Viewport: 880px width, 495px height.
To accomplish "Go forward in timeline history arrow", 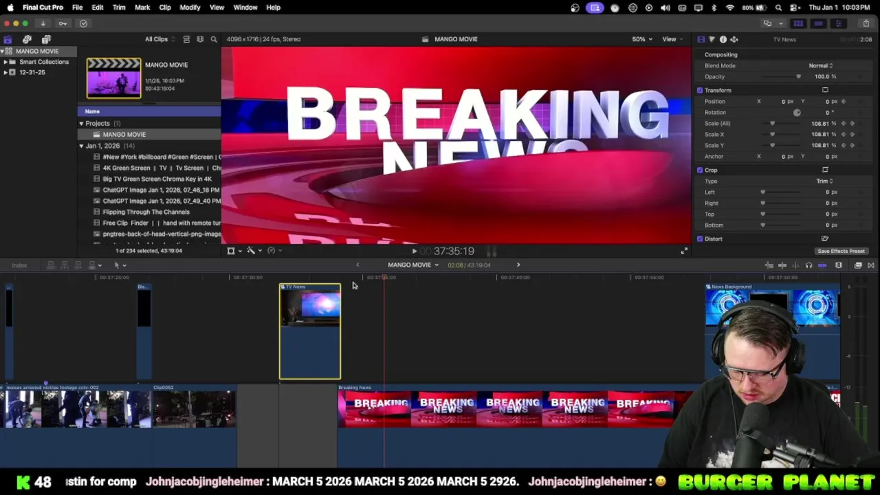I will tap(518, 265).
